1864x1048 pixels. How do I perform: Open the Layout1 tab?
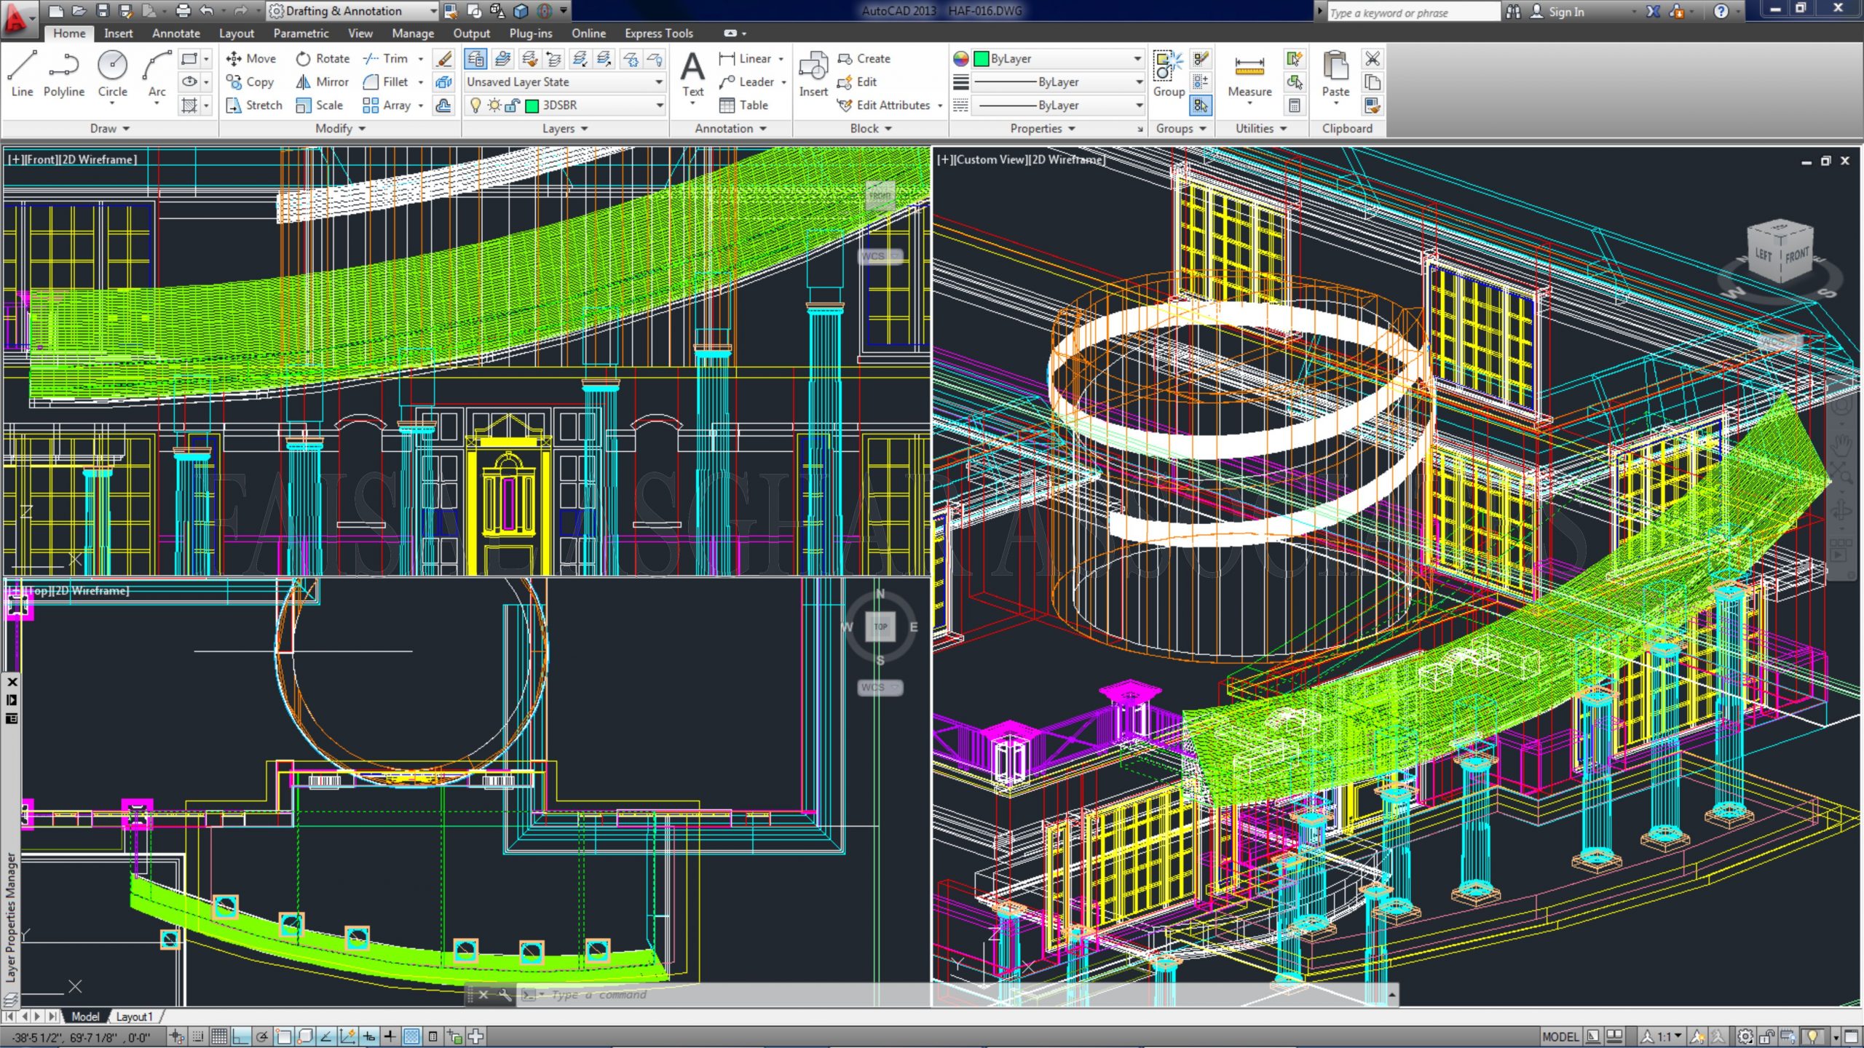(x=135, y=1016)
